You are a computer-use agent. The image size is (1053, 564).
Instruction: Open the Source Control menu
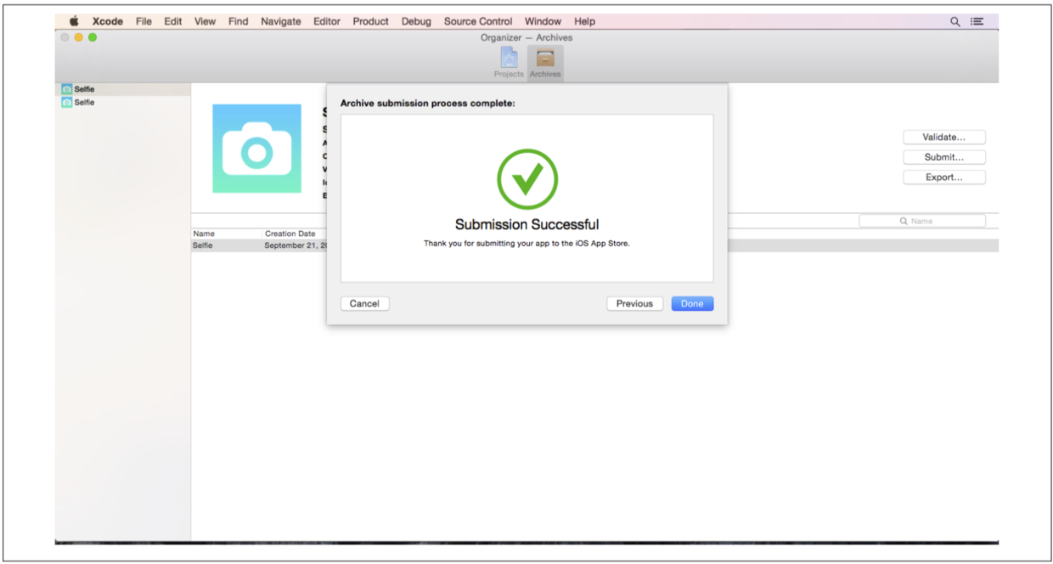click(x=478, y=21)
